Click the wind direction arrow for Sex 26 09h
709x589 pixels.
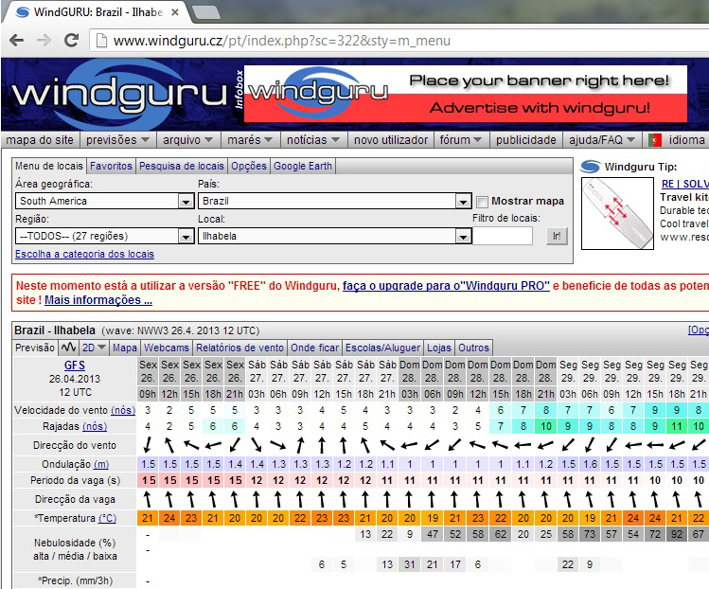(x=148, y=445)
